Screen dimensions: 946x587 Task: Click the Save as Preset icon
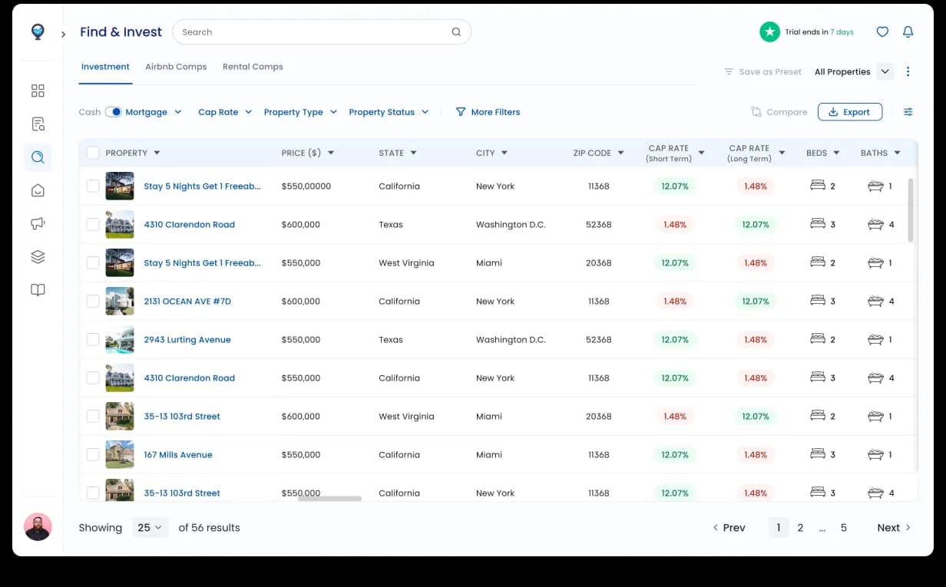tap(729, 71)
